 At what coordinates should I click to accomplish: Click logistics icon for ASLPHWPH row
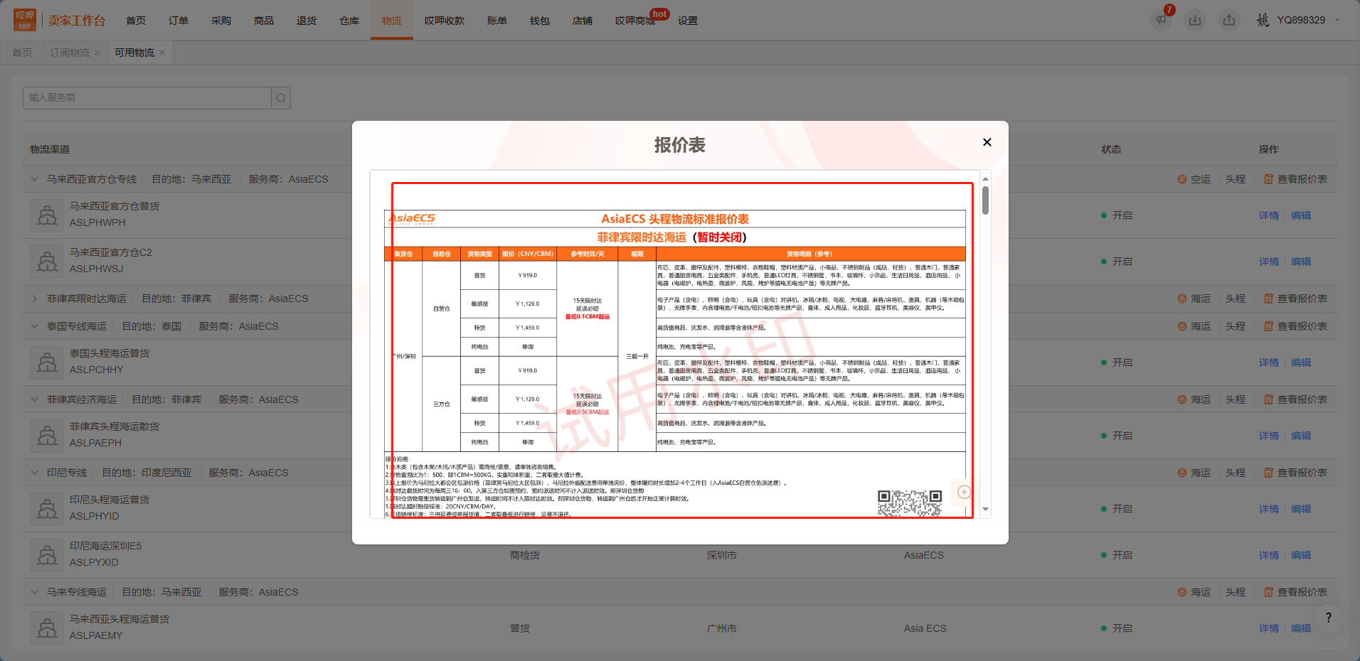tap(48, 215)
